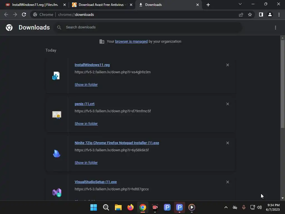Open the media player play icon in taskbar
This screenshot has height=214, width=285.
pyautogui.click(x=192, y=207)
